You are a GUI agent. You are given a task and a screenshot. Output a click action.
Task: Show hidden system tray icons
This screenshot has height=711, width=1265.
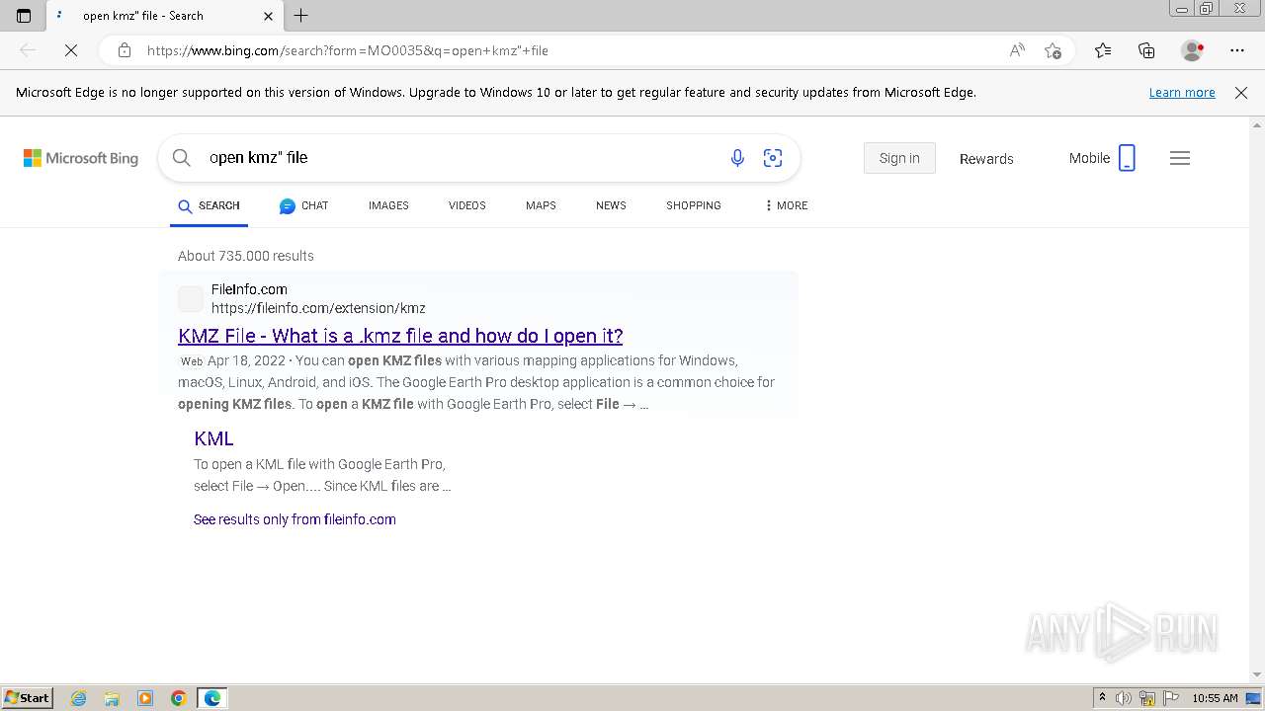click(1102, 698)
